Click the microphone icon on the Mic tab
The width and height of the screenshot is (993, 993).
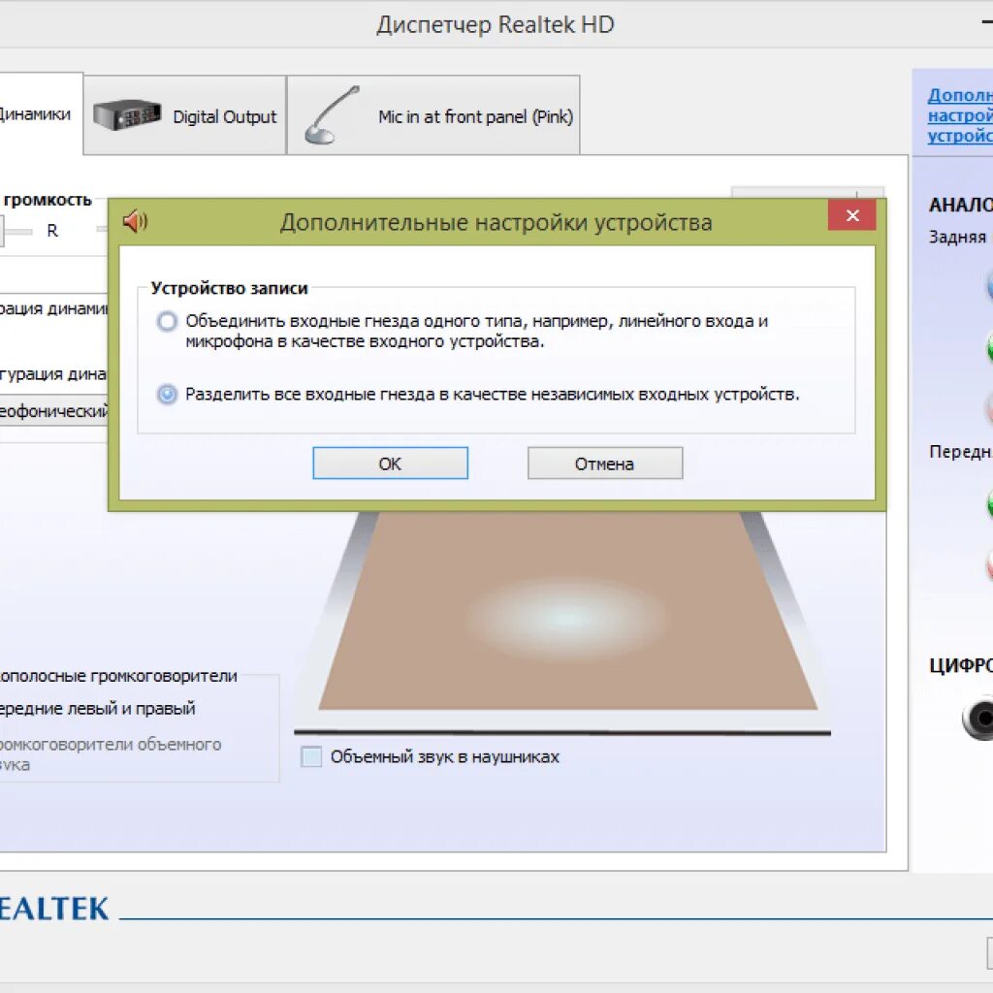coord(332,115)
